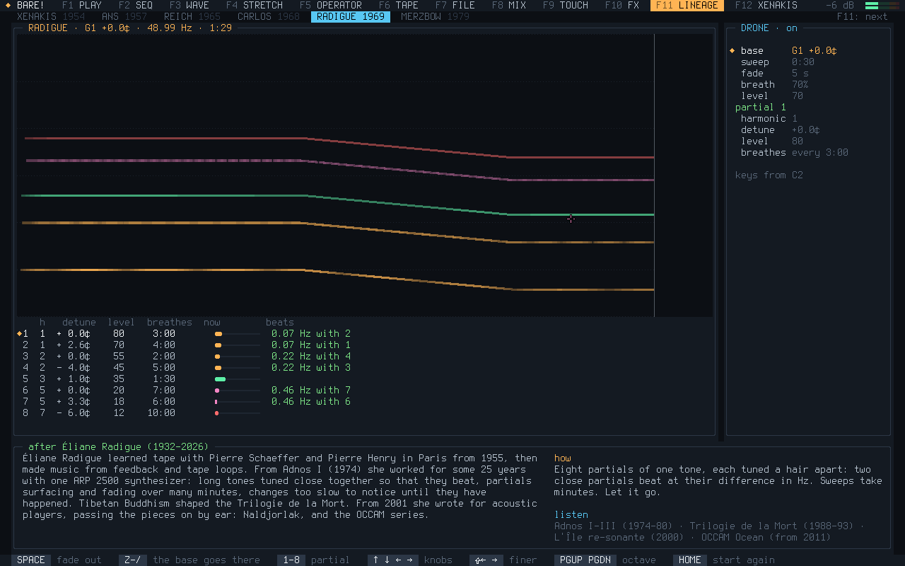The image size is (905, 566).
Task: Go to the F4 STRETCH page
Action: click(255, 5)
